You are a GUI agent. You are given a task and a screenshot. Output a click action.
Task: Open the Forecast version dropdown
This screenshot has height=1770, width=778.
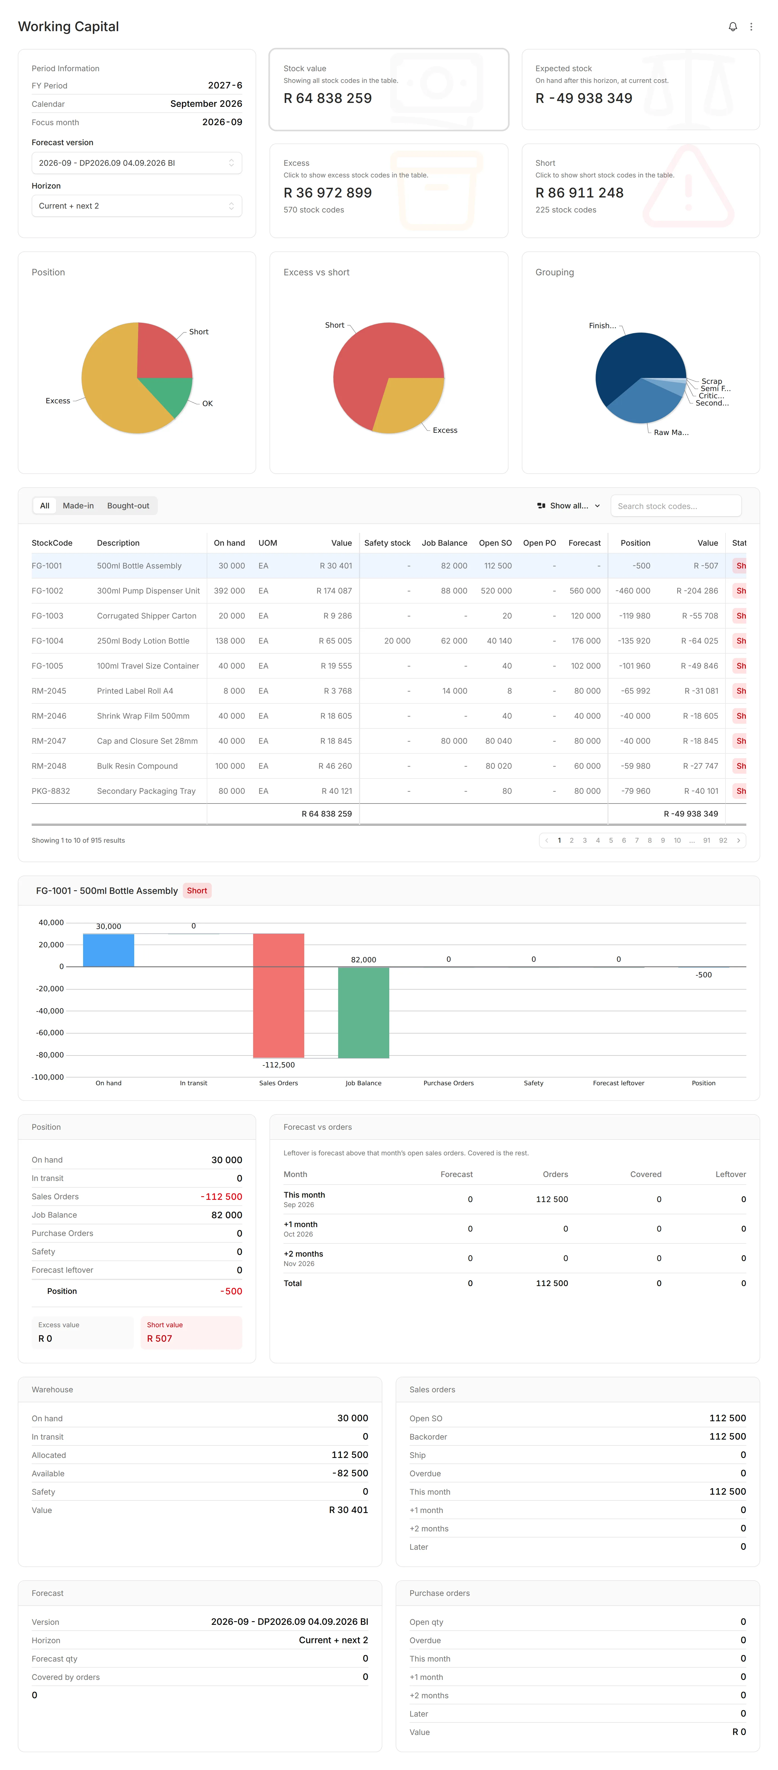pos(137,163)
